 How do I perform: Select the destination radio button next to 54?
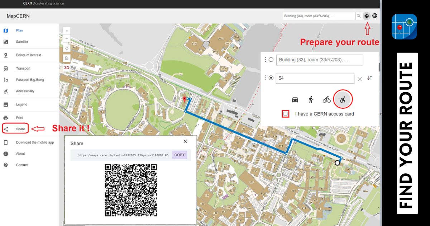271,78
